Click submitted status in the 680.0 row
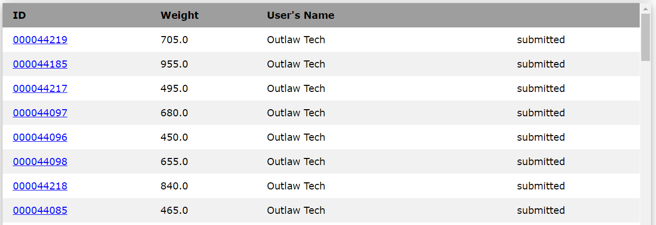 coord(540,113)
